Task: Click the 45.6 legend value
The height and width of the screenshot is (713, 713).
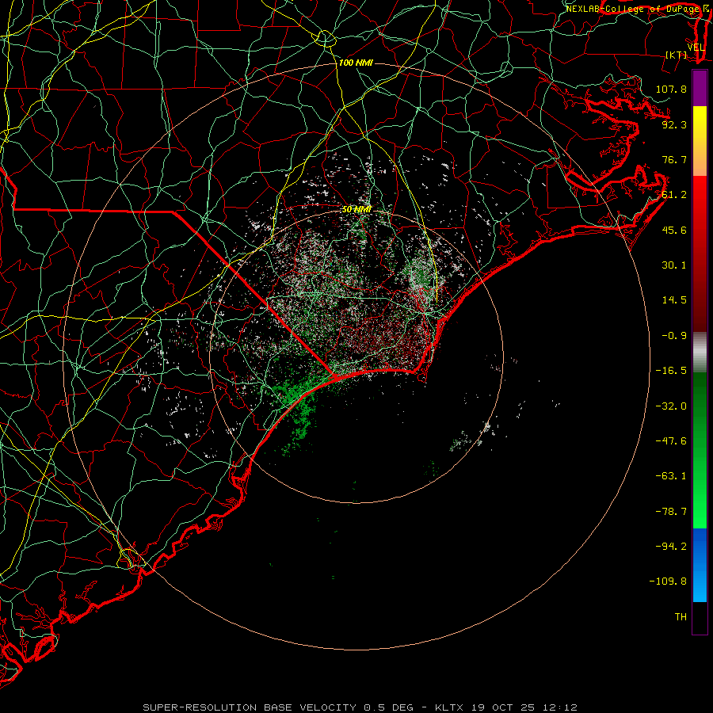Action: [x=674, y=230]
